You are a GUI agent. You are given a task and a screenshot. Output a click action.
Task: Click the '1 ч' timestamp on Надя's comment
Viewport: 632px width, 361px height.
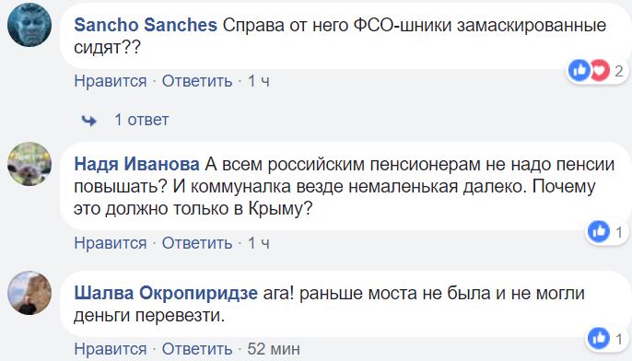(x=258, y=243)
